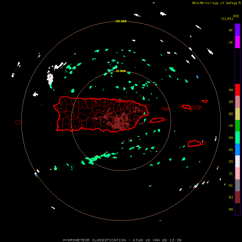Select the BD yellow legend swatch
Screen dimensions: 242x242
click(237, 114)
